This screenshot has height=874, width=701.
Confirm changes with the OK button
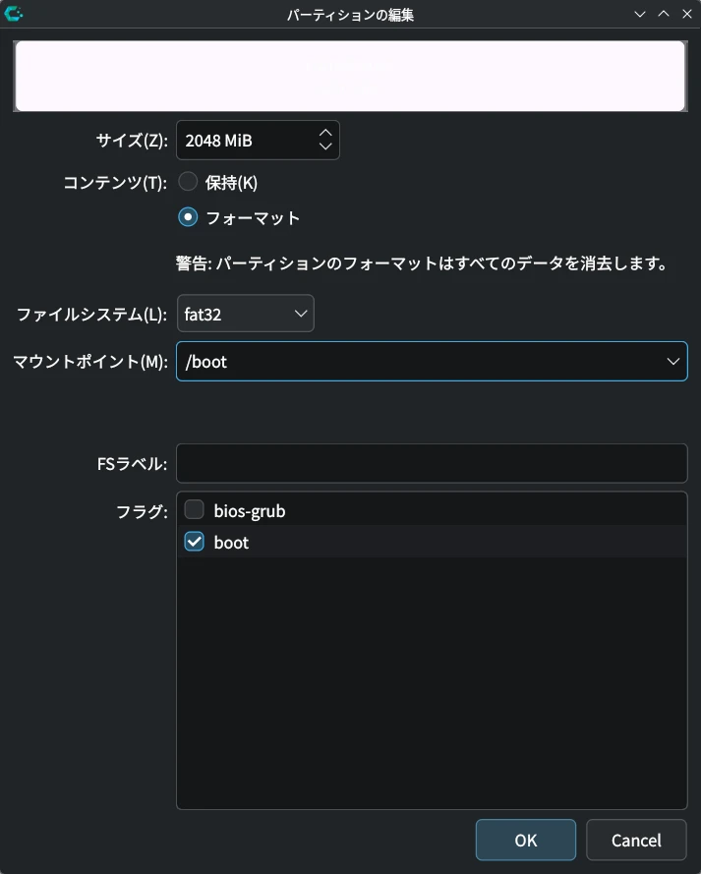pyautogui.click(x=525, y=840)
